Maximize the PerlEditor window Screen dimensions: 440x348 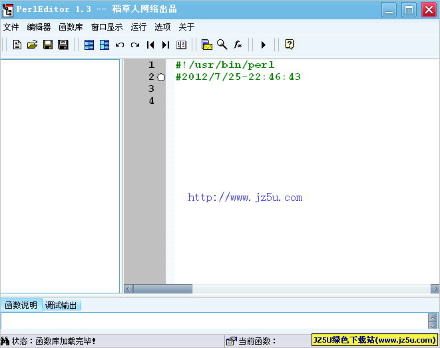coord(409,10)
